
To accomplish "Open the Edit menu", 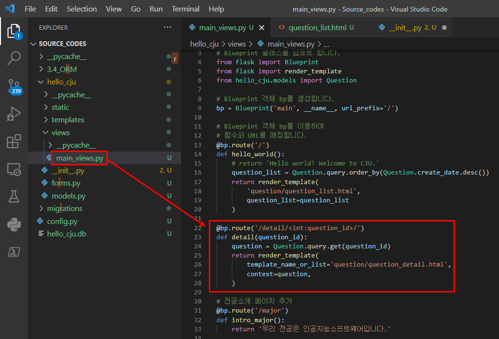I will coord(51,9).
